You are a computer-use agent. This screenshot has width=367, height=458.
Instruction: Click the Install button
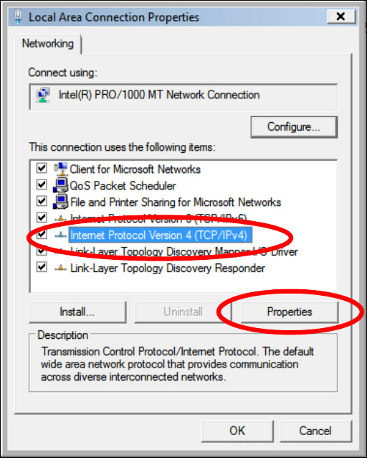[x=77, y=312]
